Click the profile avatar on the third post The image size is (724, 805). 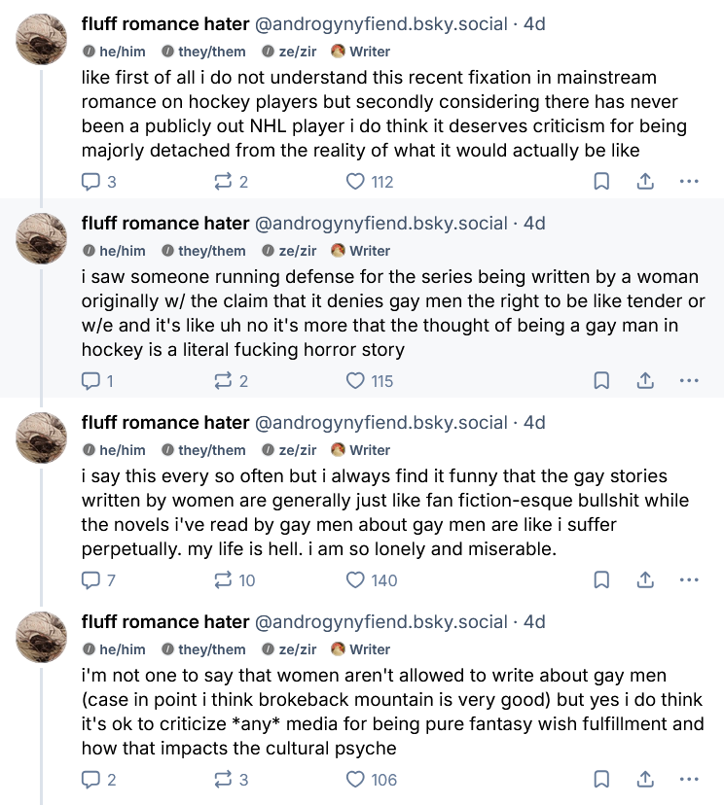41,437
